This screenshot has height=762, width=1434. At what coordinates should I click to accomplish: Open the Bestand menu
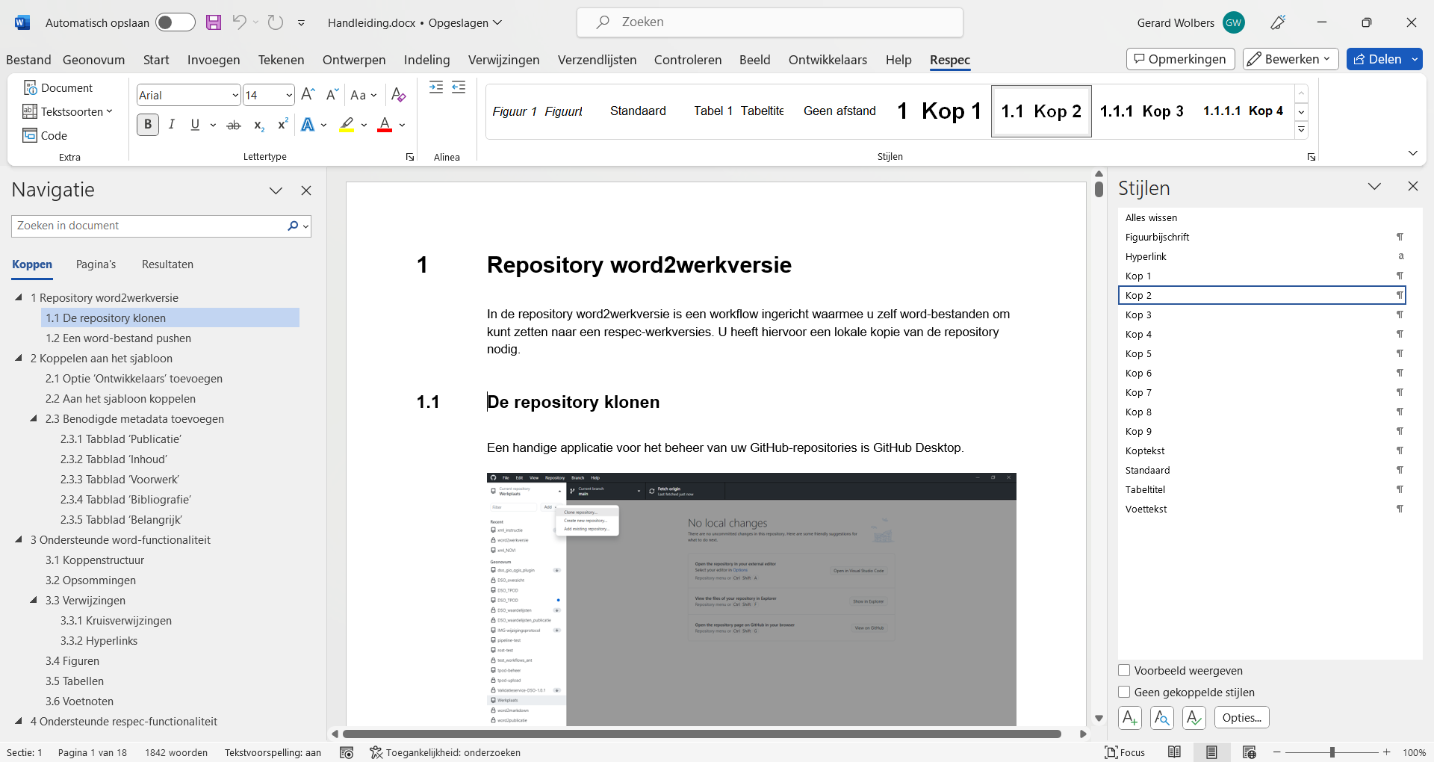click(x=28, y=60)
